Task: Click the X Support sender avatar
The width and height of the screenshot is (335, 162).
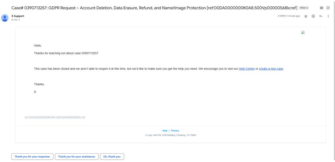Action: point(5,18)
